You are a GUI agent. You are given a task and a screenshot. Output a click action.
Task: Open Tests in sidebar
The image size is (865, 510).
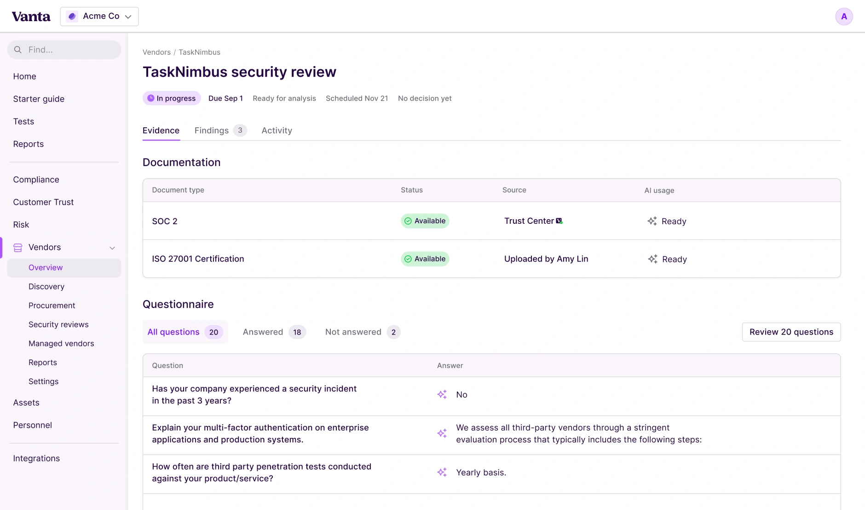pos(23,122)
